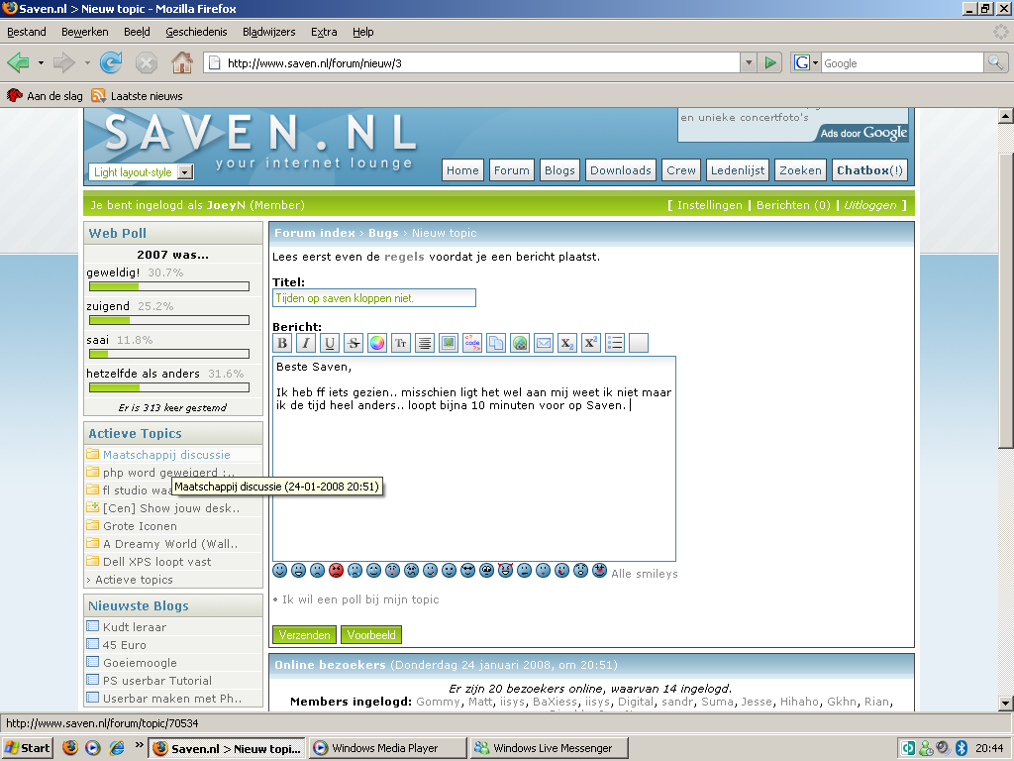This screenshot has width=1014, height=761.
Task: Reload the page in Firefox
Action: (x=111, y=62)
